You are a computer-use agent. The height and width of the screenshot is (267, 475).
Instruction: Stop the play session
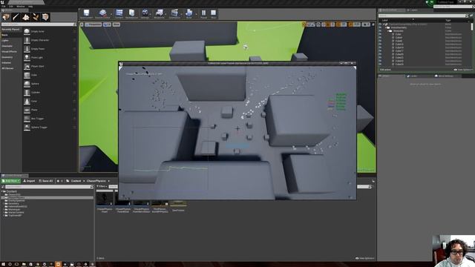pos(214,14)
